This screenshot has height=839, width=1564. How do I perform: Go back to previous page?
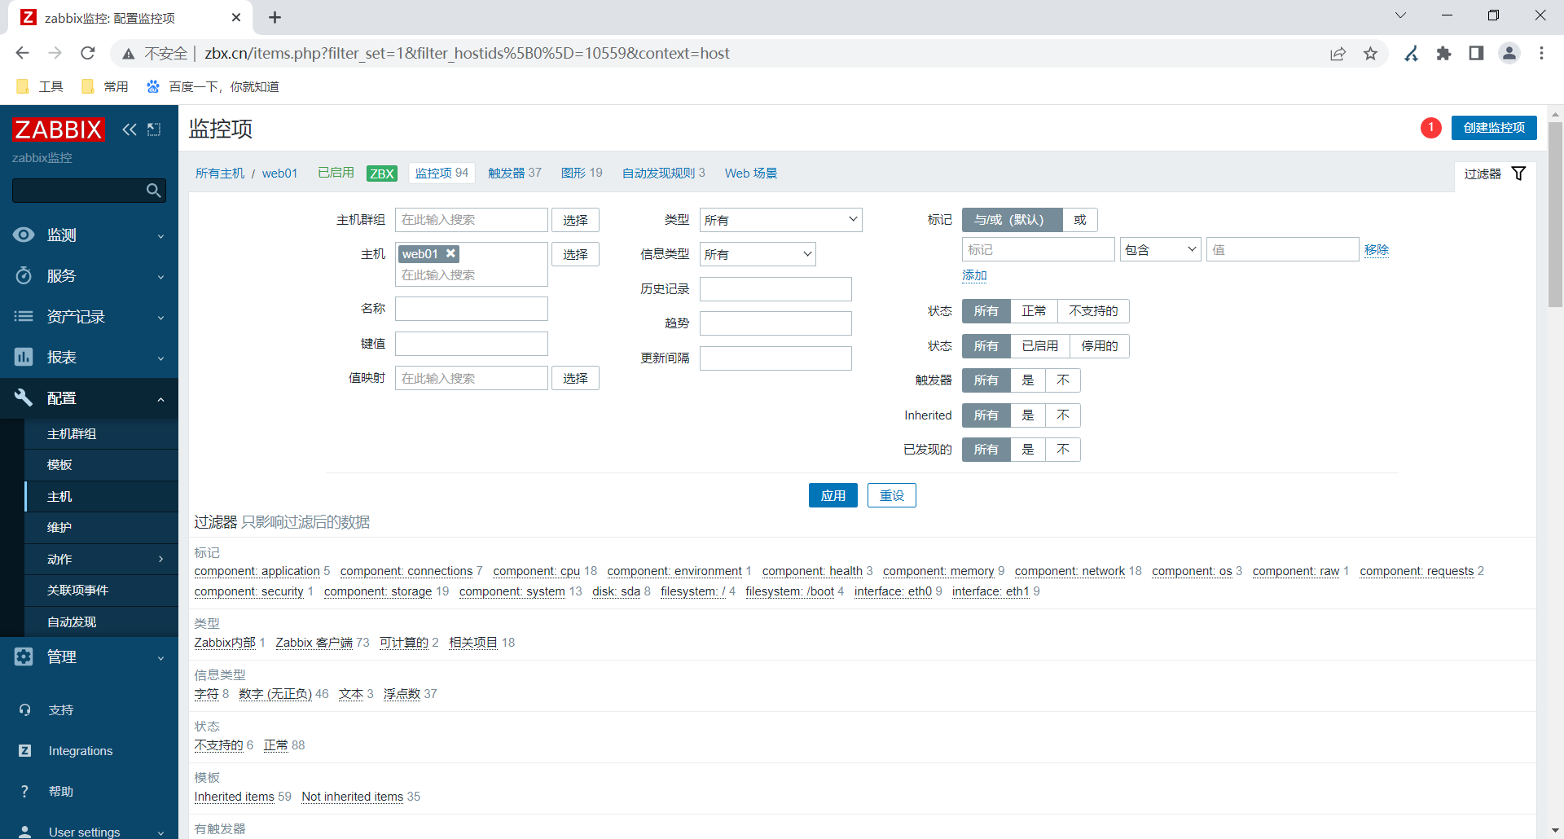click(x=22, y=54)
